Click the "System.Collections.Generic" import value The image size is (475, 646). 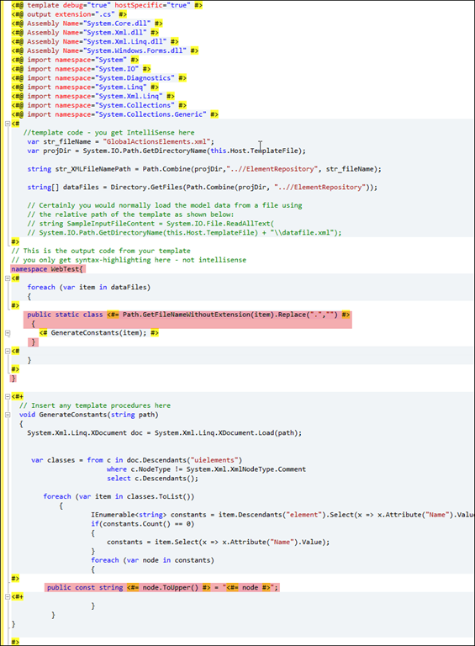(150, 114)
